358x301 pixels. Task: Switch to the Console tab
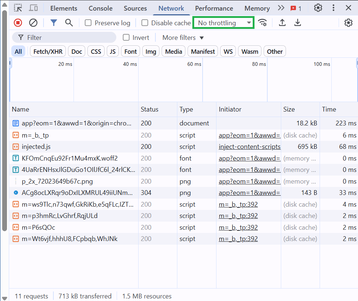[101, 8]
